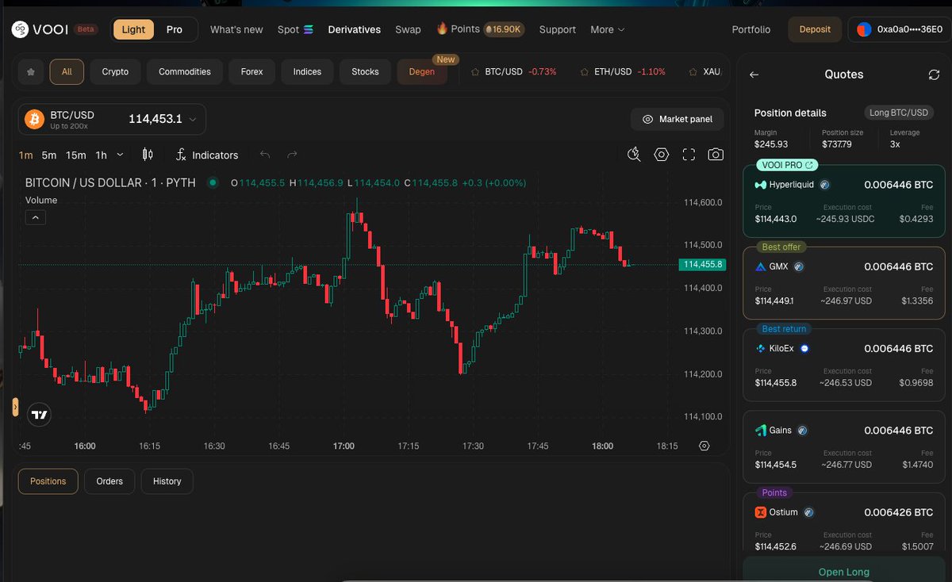Switch interface to Pro mode
This screenshot has width=952, height=582.
pos(174,29)
